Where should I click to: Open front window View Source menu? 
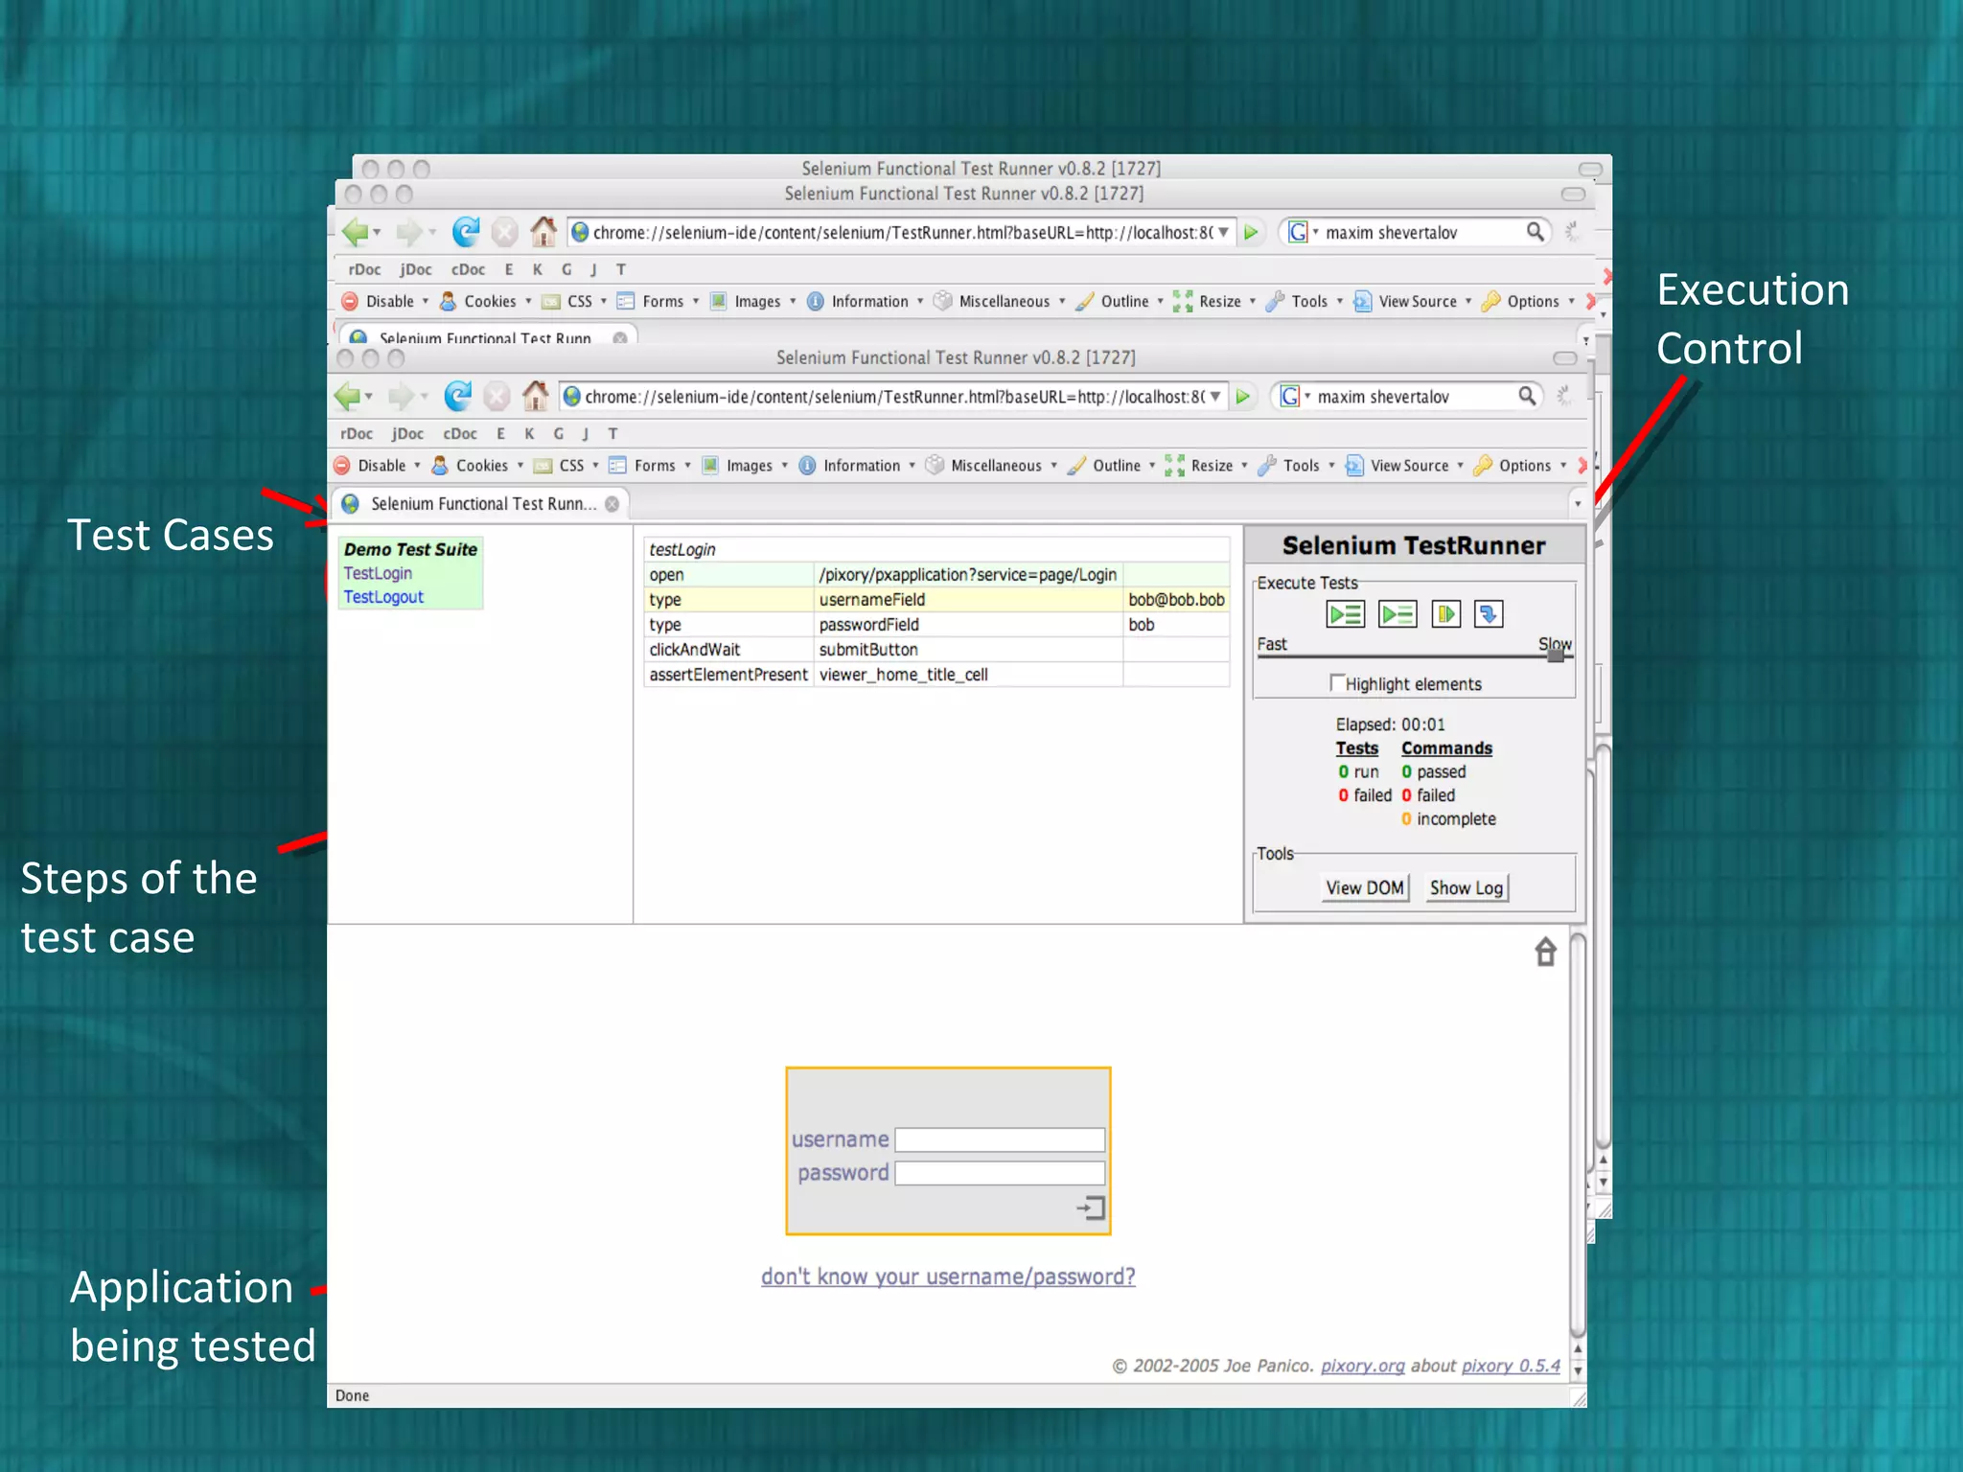point(1405,466)
